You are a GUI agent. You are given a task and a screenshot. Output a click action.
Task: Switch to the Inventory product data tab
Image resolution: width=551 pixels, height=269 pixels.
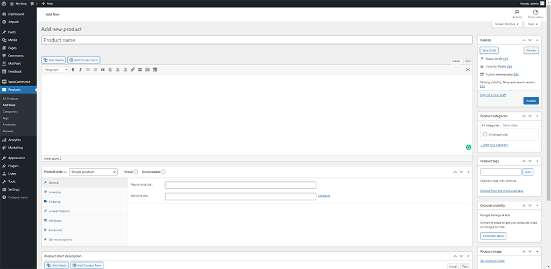55,192
